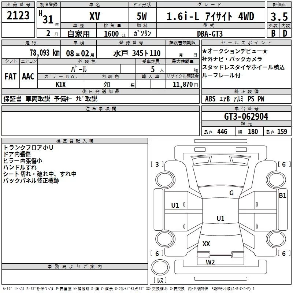Screen dimensions: 293x293
Task: Click the front-left tire depth [ 3 ]
Action: click(157, 164)
